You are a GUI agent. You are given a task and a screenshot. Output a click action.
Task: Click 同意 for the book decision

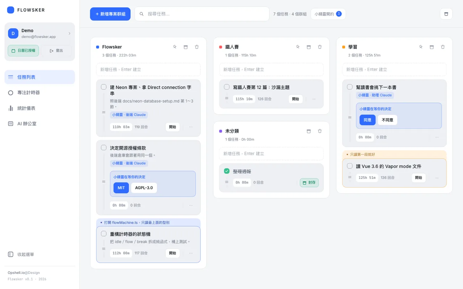[367, 120]
